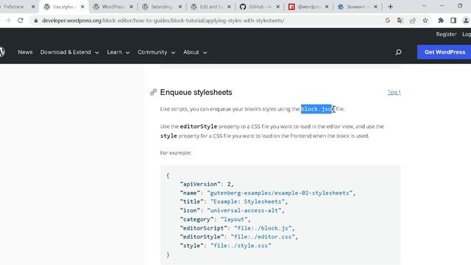The width and height of the screenshot is (471, 265).
Task: Reload the page with the refresh icon
Action: click(21, 21)
